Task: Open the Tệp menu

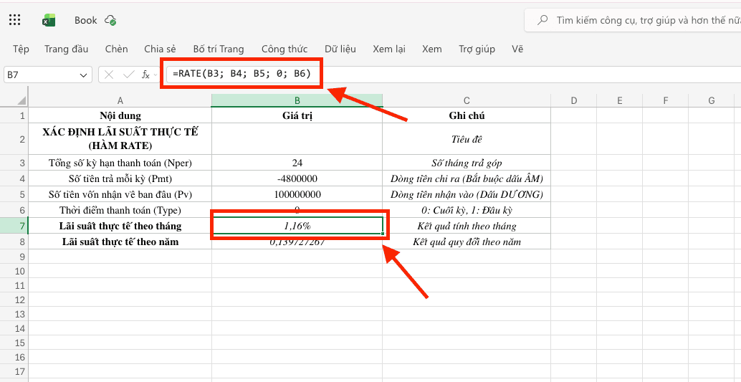Action: pos(21,49)
